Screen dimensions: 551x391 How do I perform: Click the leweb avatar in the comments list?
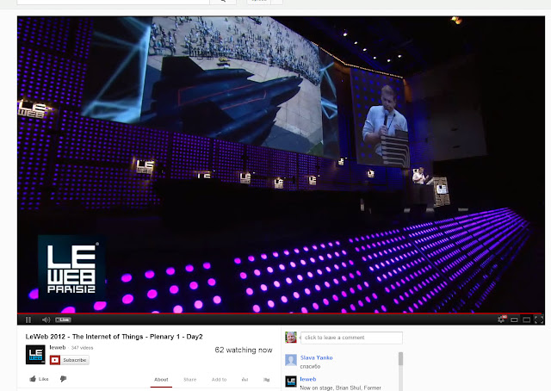pos(291,382)
